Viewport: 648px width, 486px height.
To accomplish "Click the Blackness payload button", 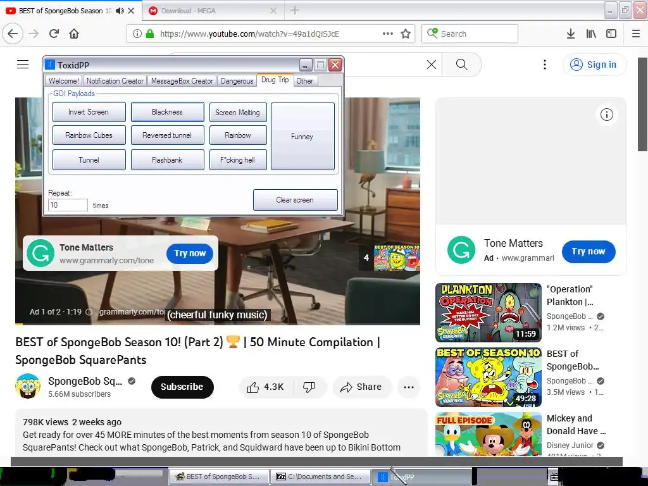I will click(167, 112).
